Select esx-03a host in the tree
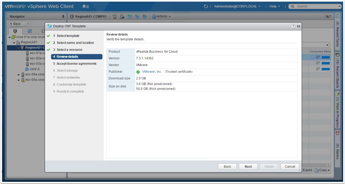 (35, 64)
